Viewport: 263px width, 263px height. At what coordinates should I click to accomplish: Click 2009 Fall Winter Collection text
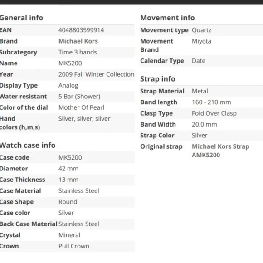coord(96,74)
